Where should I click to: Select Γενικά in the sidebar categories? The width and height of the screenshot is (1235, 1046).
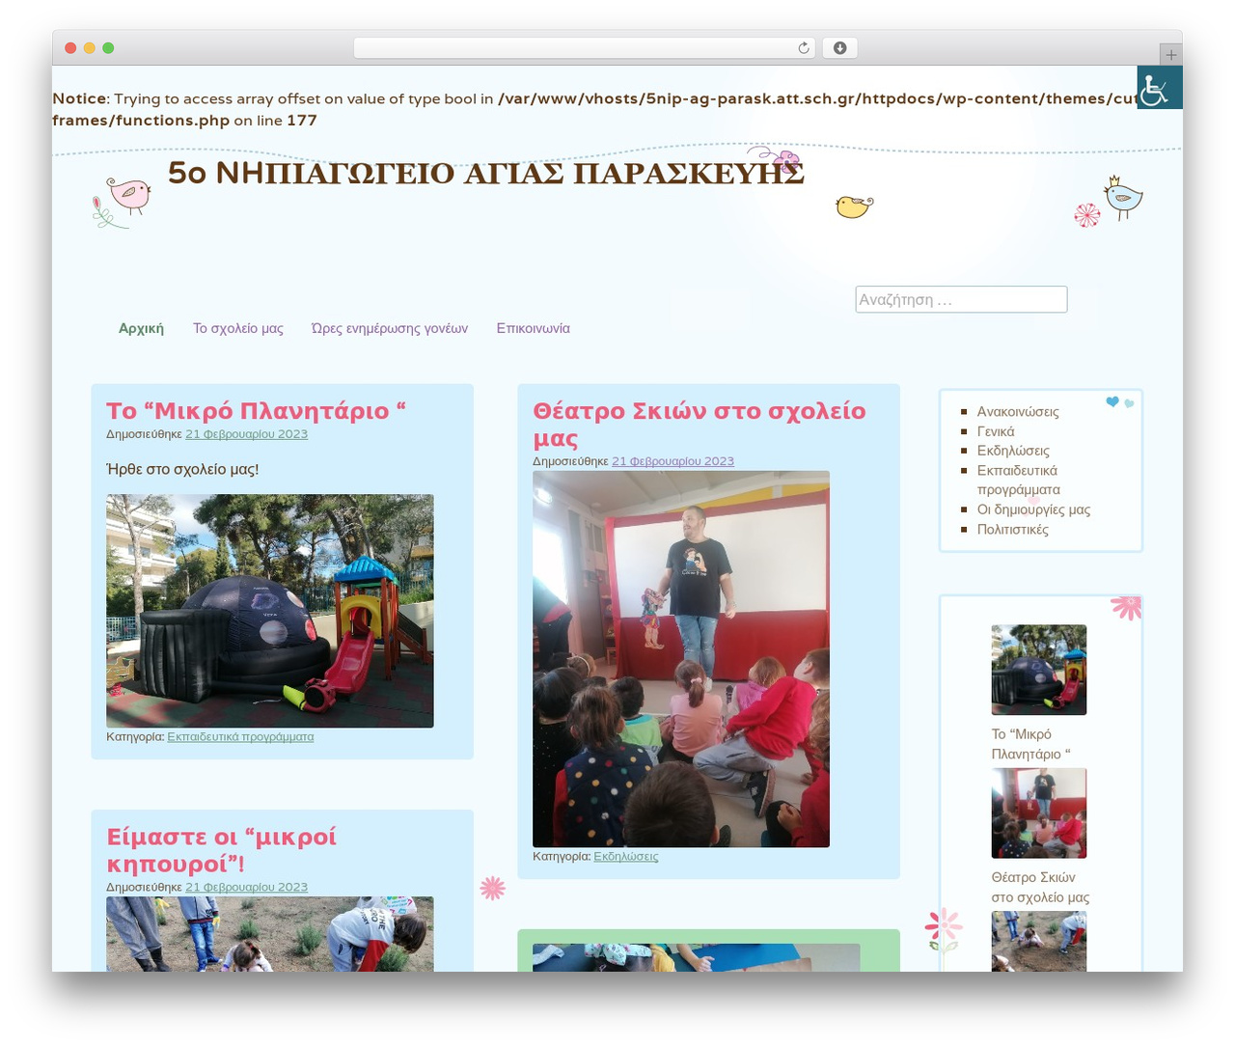pos(996,431)
